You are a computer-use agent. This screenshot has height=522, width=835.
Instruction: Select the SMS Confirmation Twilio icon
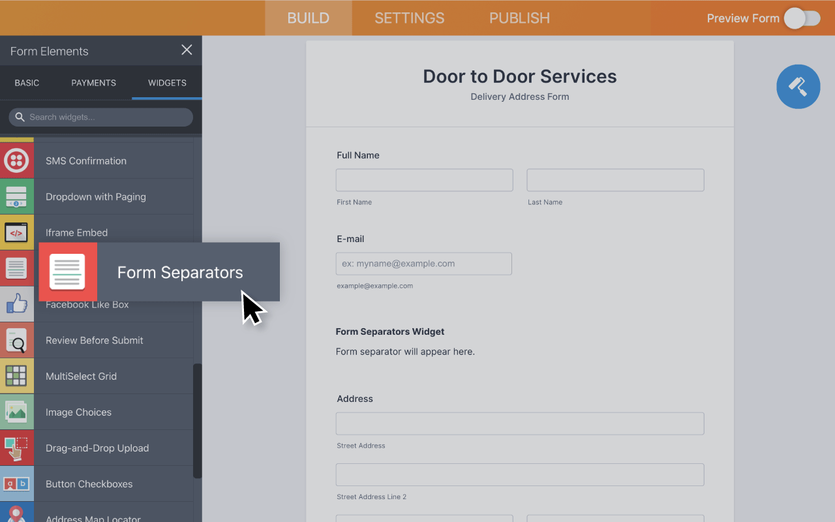(16, 161)
